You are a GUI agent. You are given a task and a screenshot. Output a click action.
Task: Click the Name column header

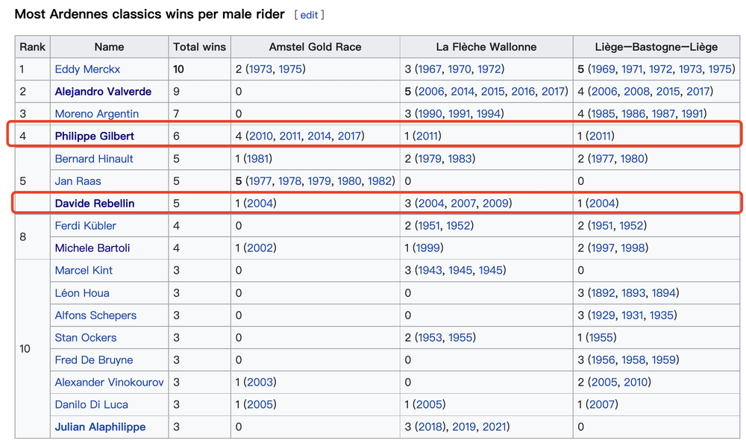tap(109, 46)
